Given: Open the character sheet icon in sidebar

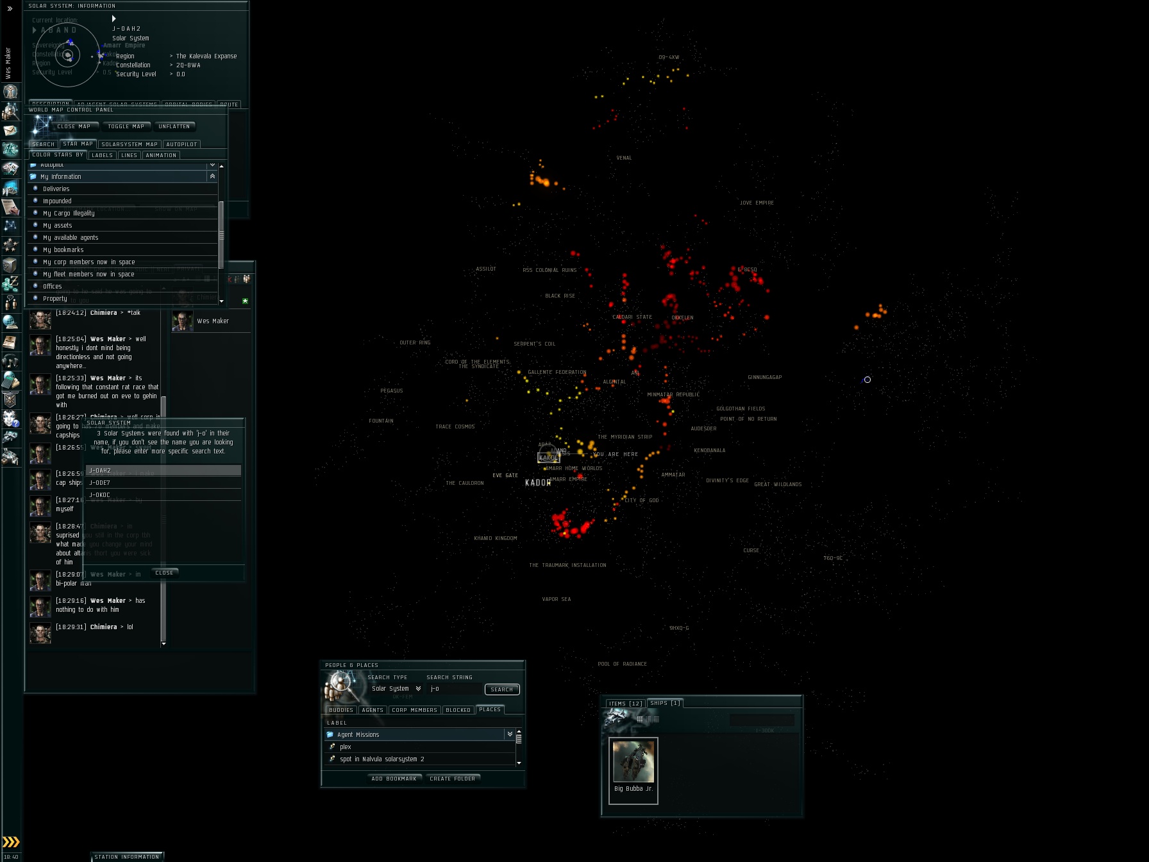Looking at the screenshot, I should pos(10,92).
